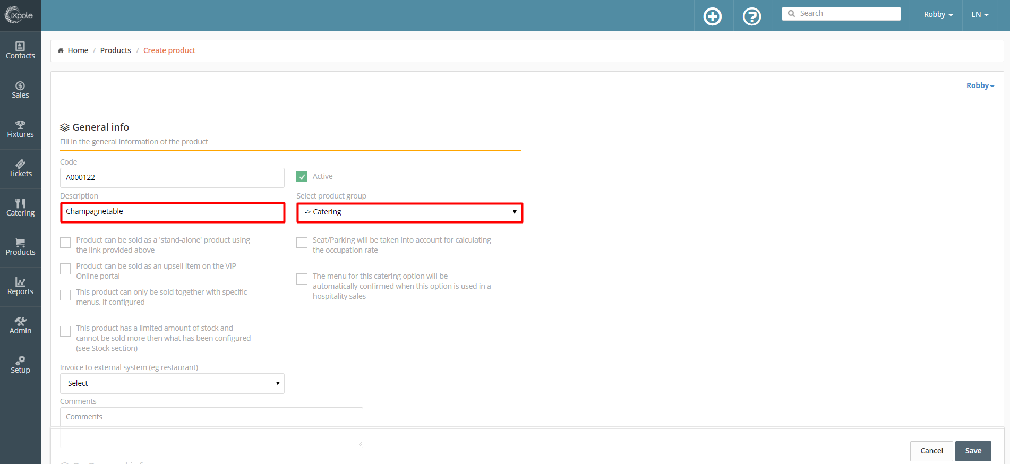Open the Contacts sidebar section

click(x=20, y=51)
